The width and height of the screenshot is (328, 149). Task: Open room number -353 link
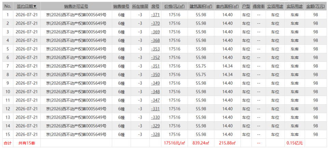click(155, 49)
